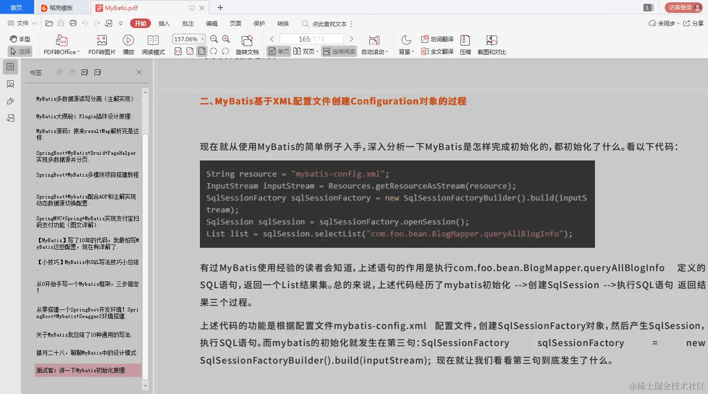Click the 全文翻译 full-text translate icon
708x394 pixels.
pos(437,51)
